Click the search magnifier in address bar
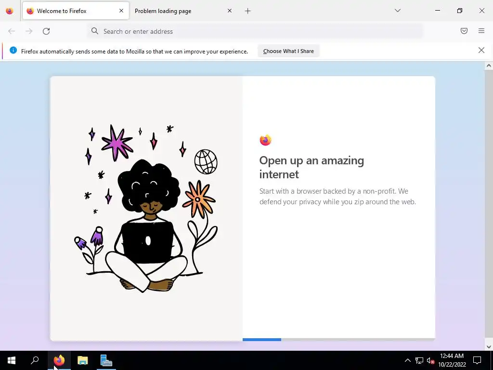The height and width of the screenshot is (370, 493). [95, 31]
